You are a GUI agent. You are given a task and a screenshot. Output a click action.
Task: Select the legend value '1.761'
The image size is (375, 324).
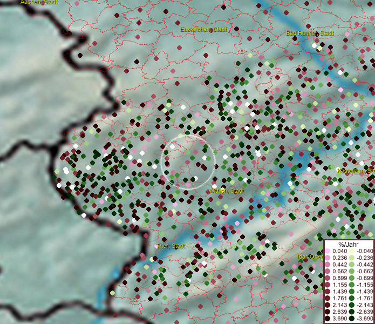(339, 299)
